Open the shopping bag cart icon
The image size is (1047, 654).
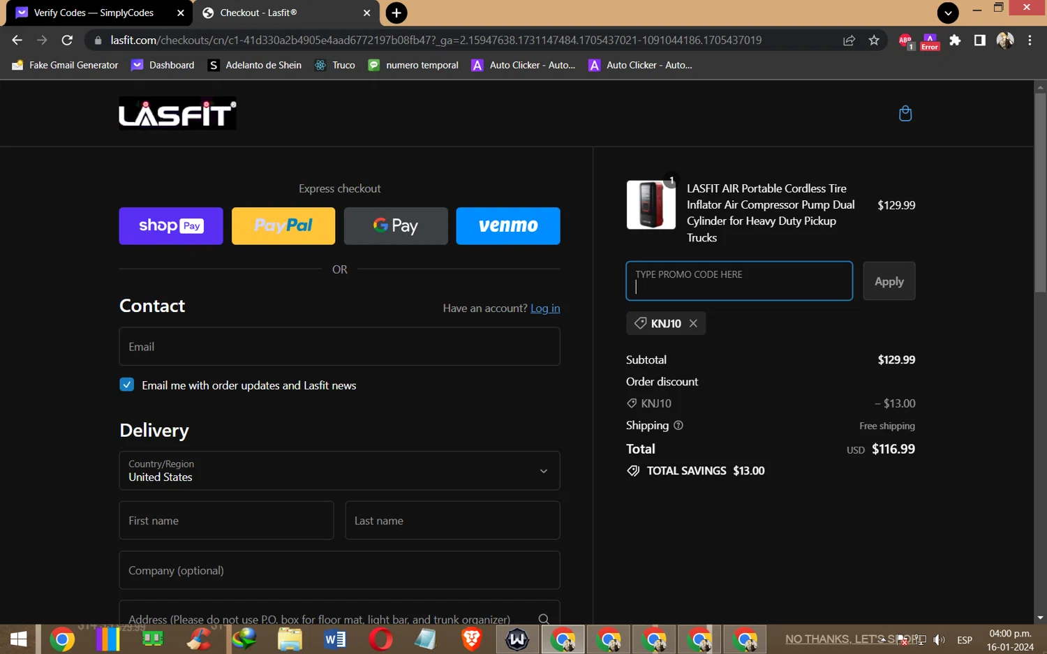[905, 113]
